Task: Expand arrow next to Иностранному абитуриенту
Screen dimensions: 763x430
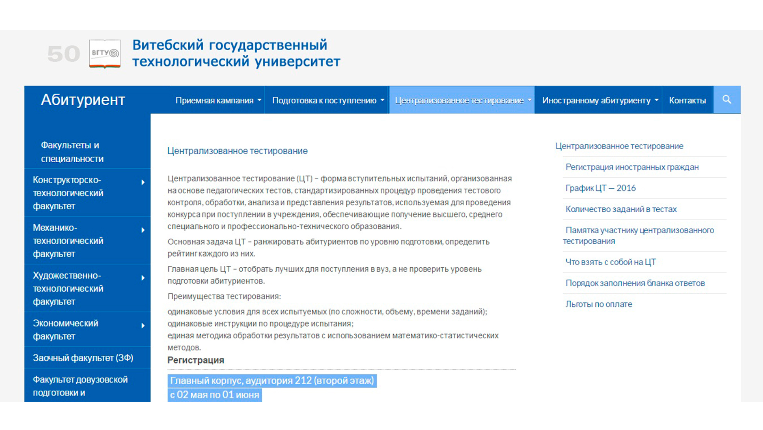Action: [656, 100]
